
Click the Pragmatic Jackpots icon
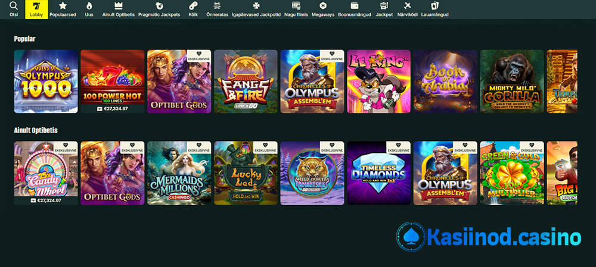tap(159, 6)
